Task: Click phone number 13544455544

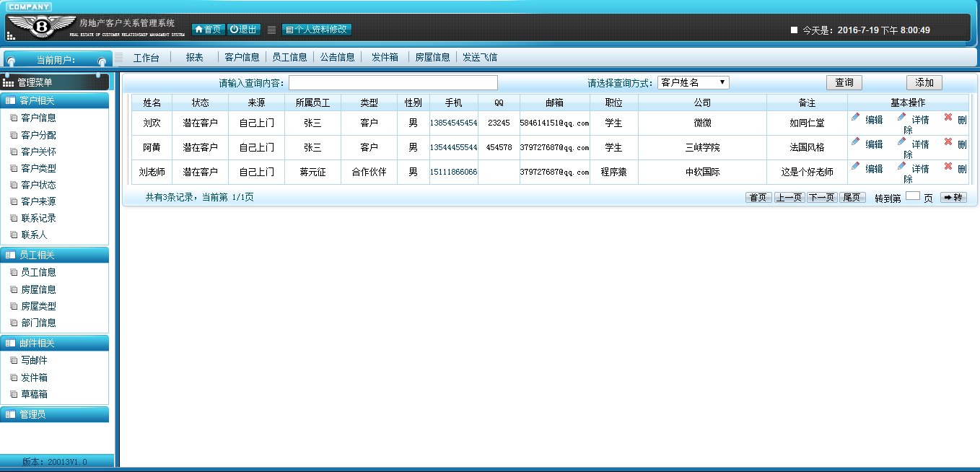Action: pos(453,147)
